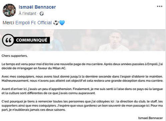Open the communiqué header photo
This screenshot has width=166, height=121.
[x=83, y=40]
